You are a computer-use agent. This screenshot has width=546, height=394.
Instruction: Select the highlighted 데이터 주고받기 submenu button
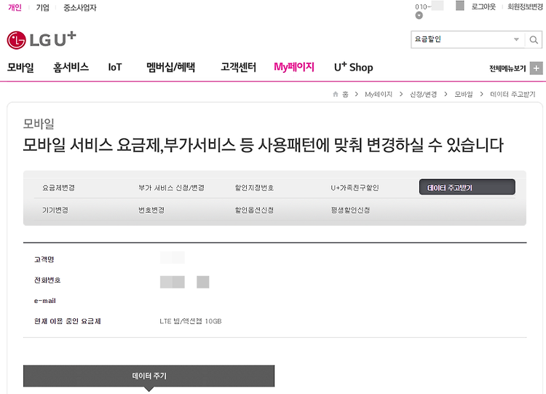pos(467,187)
